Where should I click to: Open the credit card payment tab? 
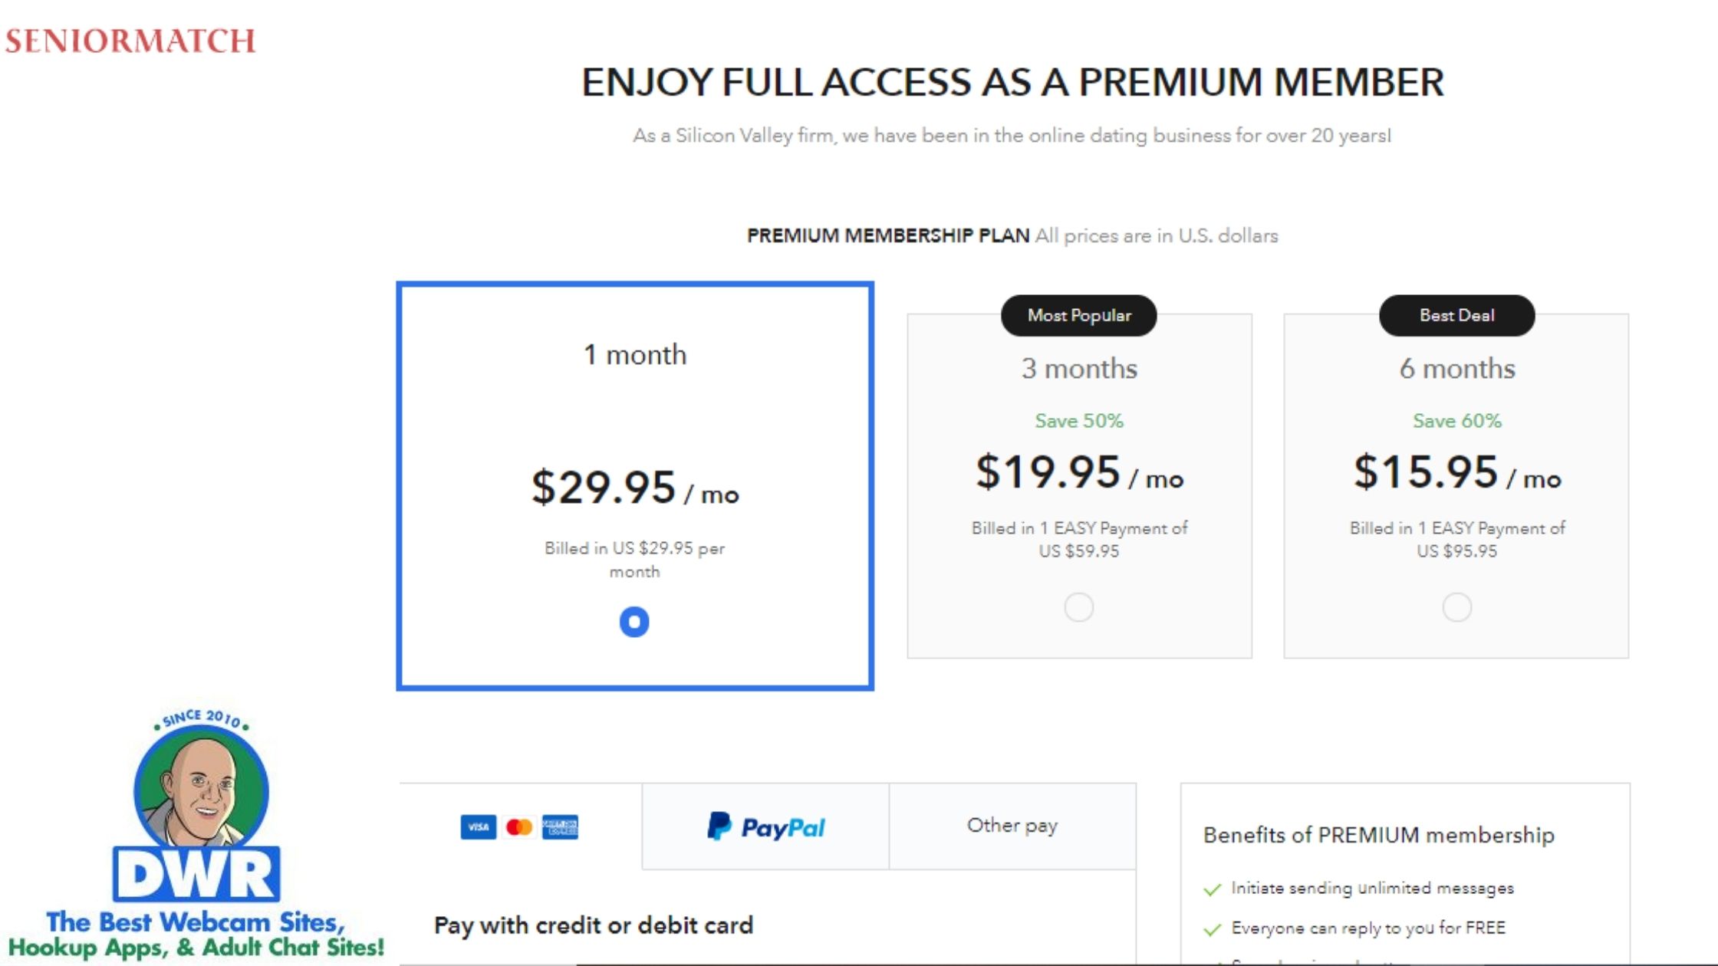point(520,827)
